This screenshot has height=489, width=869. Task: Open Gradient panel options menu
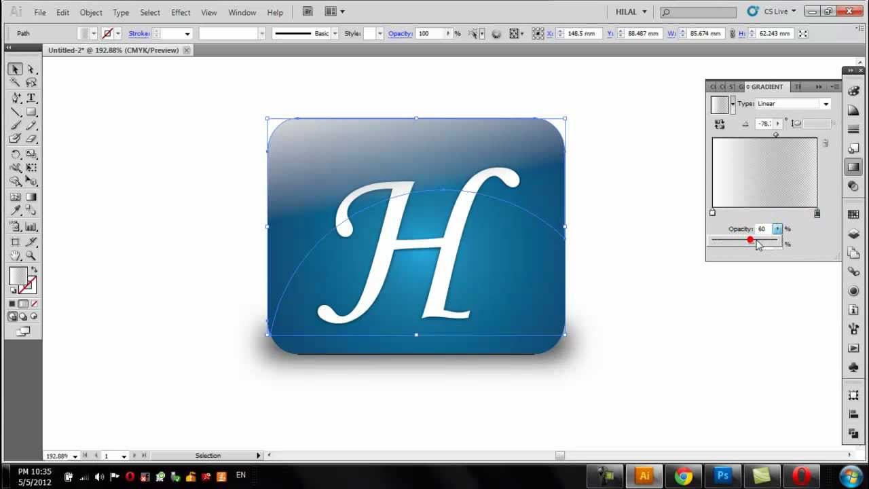[834, 87]
